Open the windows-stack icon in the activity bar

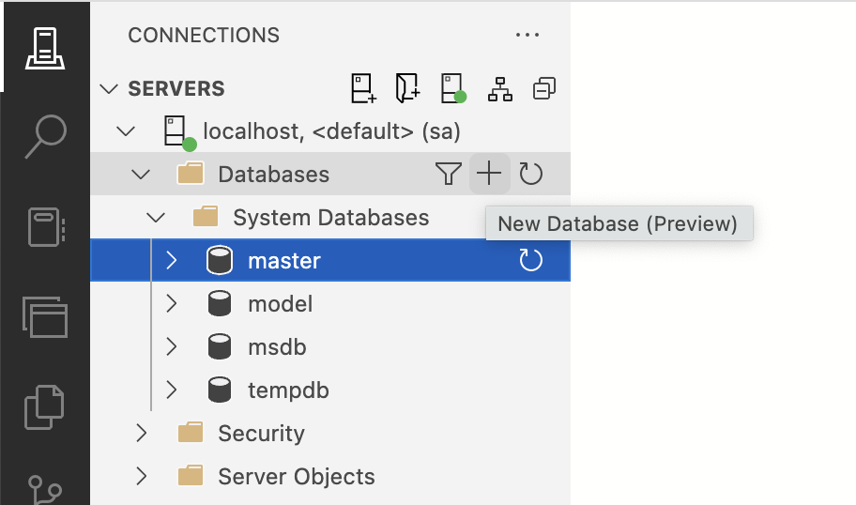coord(45,317)
